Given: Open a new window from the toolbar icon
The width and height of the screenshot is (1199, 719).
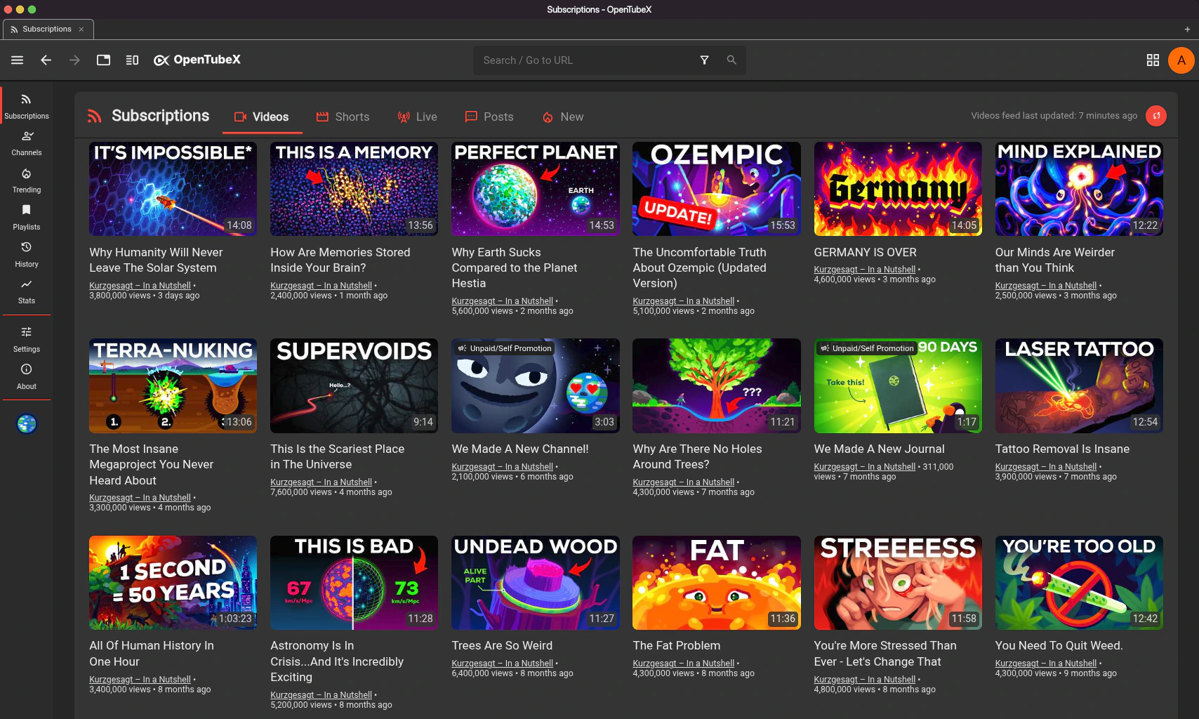Looking at the screenshot, I should pos(103,60).
